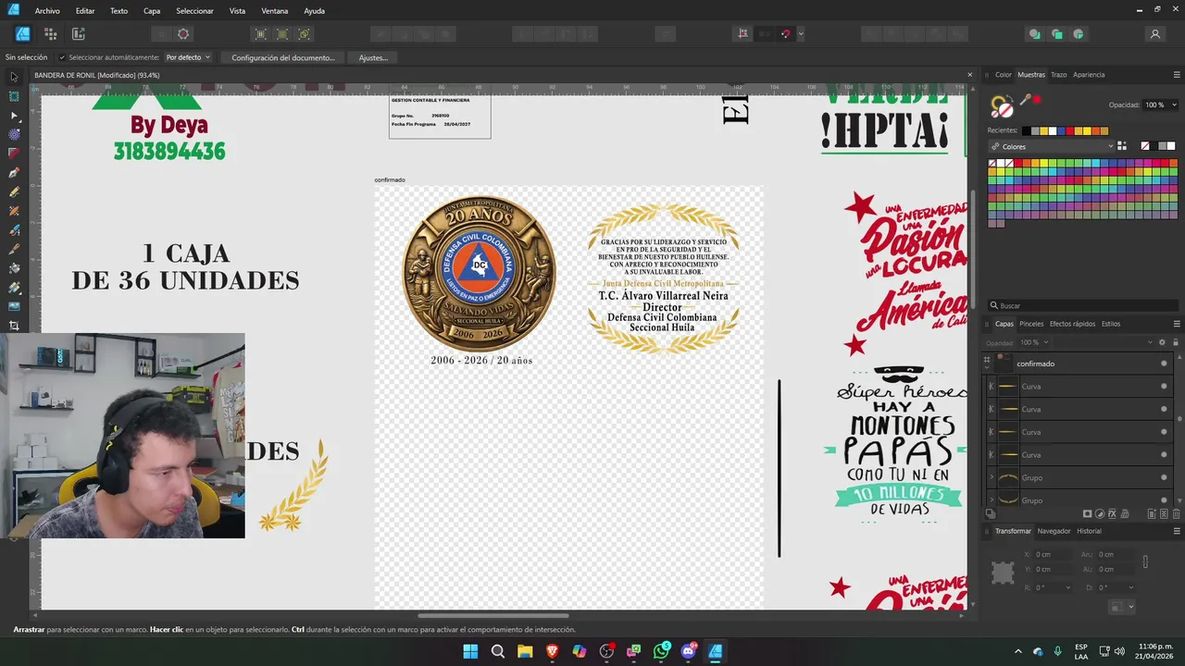Click the Buscar swatch search field

(x=1083, y=305)
